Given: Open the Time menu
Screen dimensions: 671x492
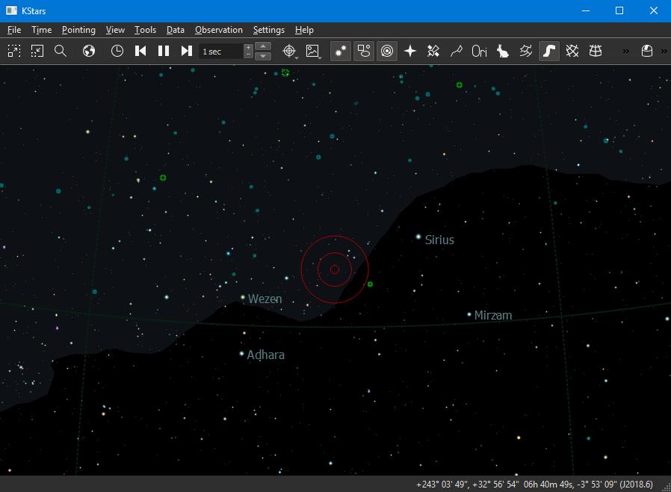Looking at the screenshot, I should [42, 30].
